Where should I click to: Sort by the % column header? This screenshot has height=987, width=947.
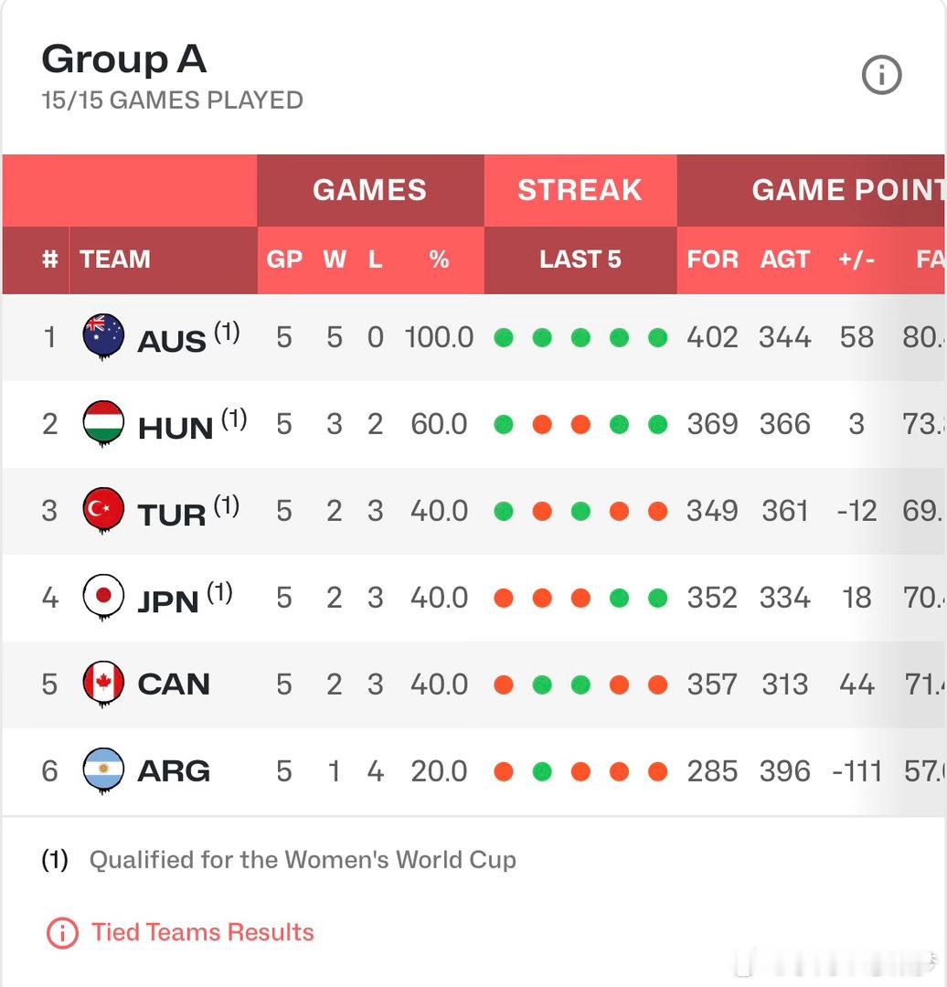[439, 260]
